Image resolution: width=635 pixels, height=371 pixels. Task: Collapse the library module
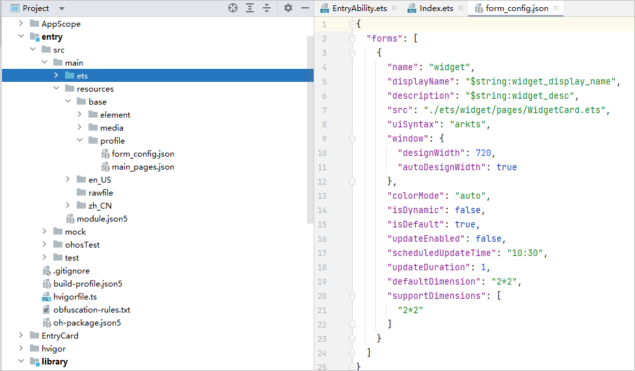pos(21,361)
